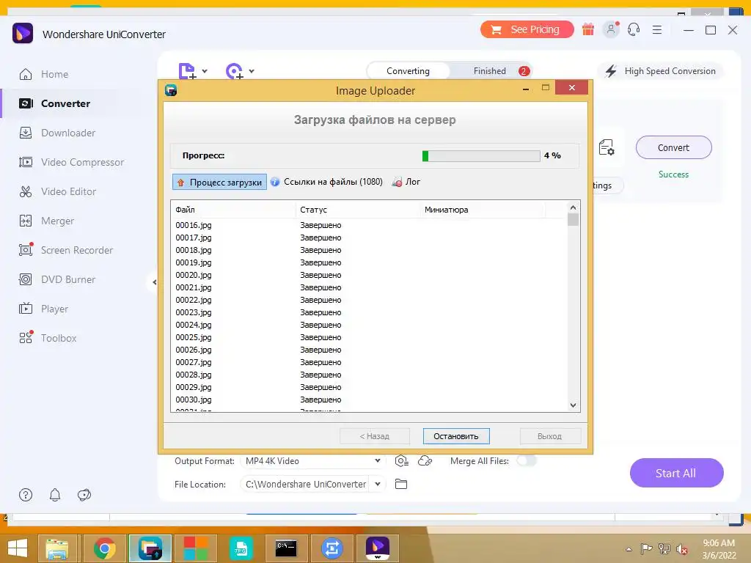Screen dimensions: 751x563
Task: Click the open folder icon
Action: [401, 484]
